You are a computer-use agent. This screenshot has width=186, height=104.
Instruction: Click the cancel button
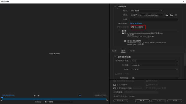(x=175, y=100)
